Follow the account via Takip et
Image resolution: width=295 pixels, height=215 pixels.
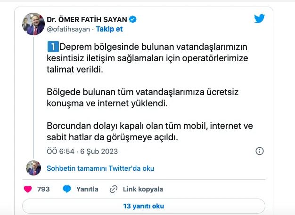(109, 29)
